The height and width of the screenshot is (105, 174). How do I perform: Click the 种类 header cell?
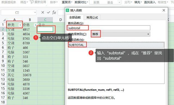14,25
